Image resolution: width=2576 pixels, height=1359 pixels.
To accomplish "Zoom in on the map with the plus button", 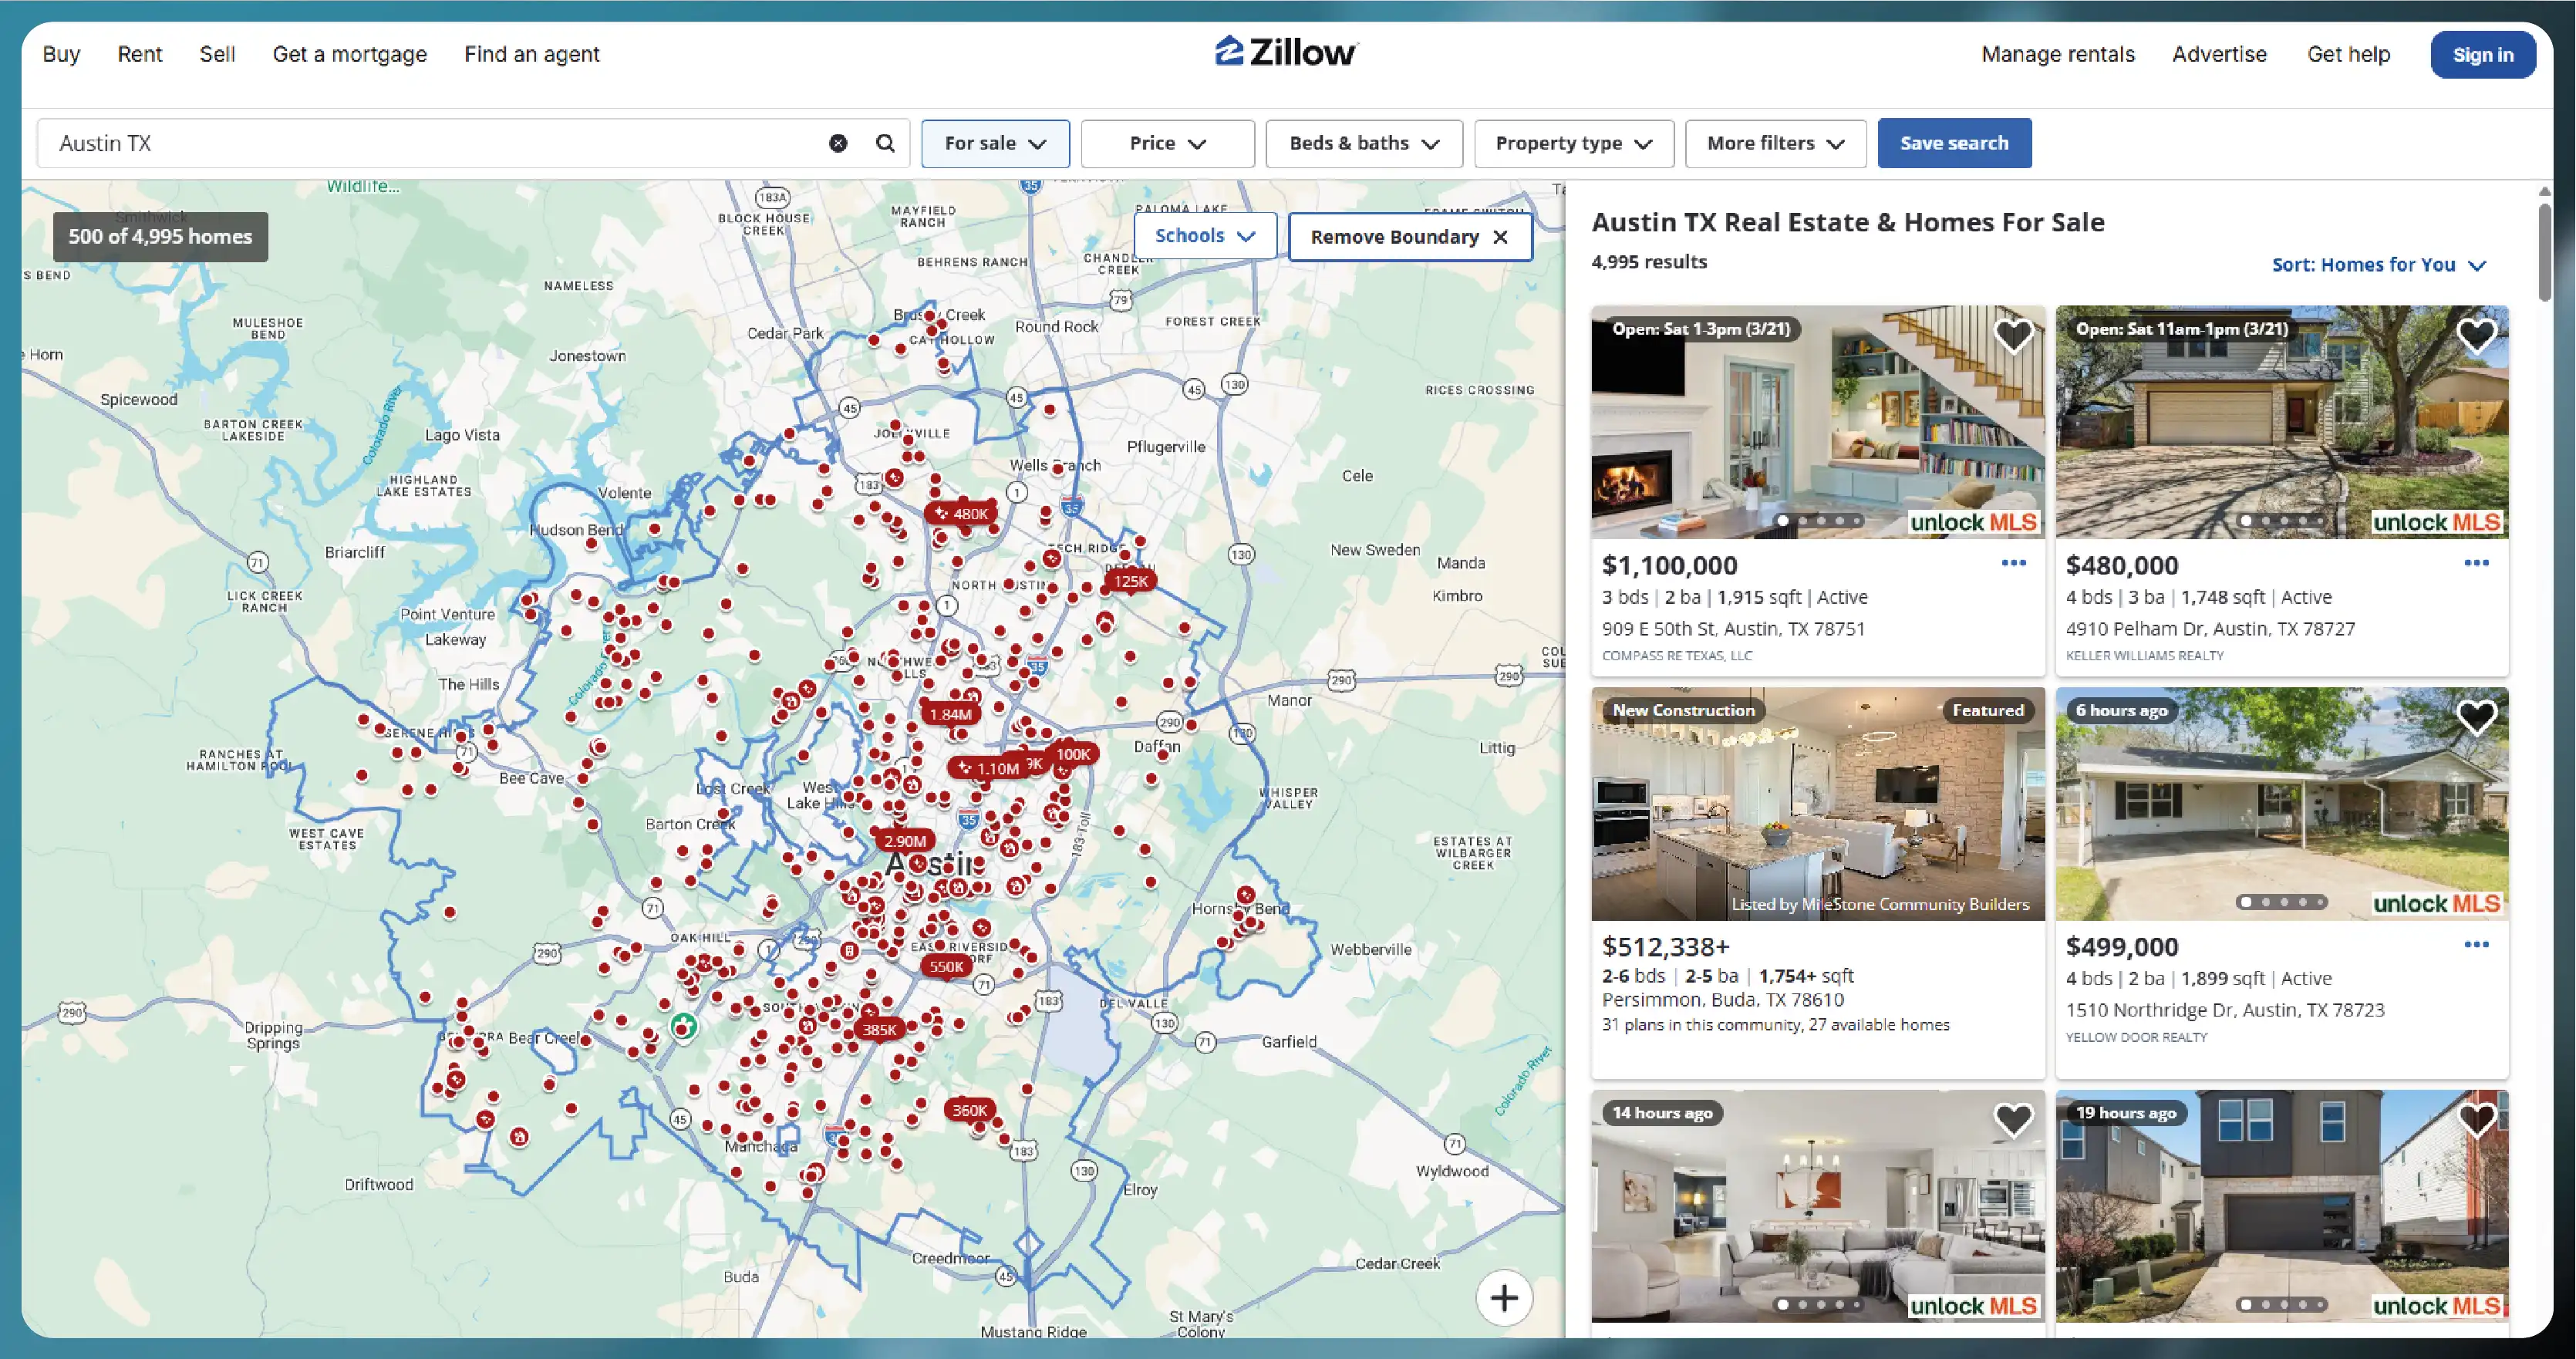I will coord(1503,1297).
